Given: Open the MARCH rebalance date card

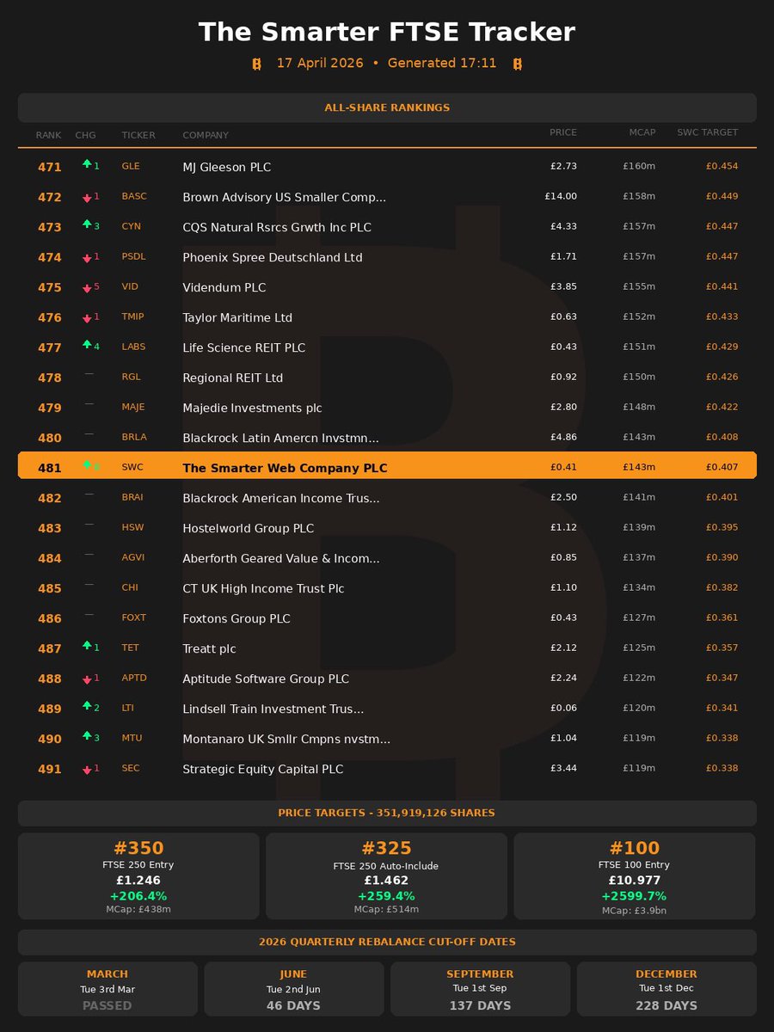Looking at the screenshot, I should click(x=107, y=989).
